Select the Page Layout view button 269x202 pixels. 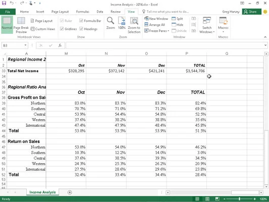(41, 21)
